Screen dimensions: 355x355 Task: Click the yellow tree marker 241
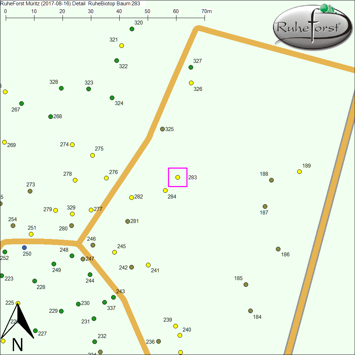click(148, 265)
